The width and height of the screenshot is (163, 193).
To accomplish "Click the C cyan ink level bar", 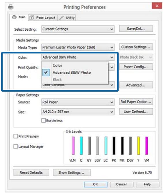I will tap(81, 146).
